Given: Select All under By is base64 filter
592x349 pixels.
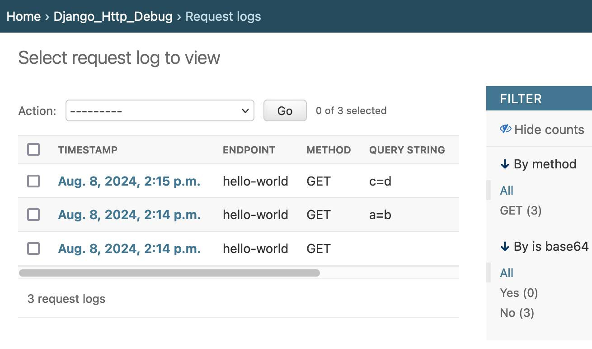Looking at the screenshot, I should (507, 273).
